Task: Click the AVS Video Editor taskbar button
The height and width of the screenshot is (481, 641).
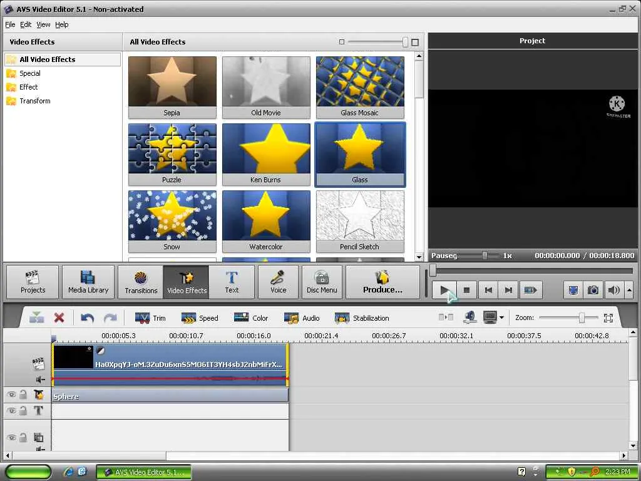Action: pos(144,472)
